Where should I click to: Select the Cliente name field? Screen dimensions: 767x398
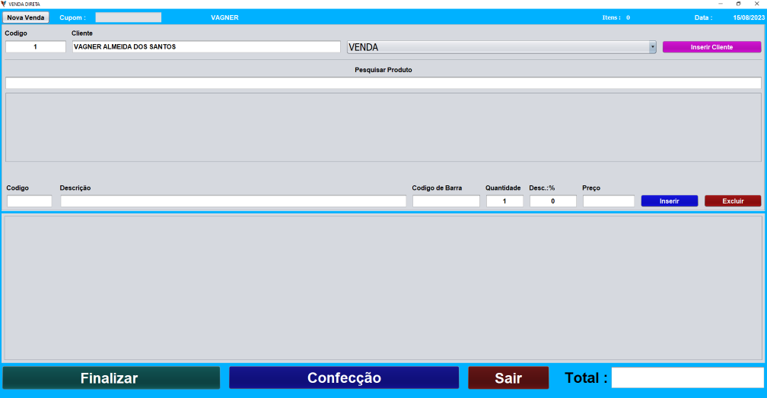[206, 47]
